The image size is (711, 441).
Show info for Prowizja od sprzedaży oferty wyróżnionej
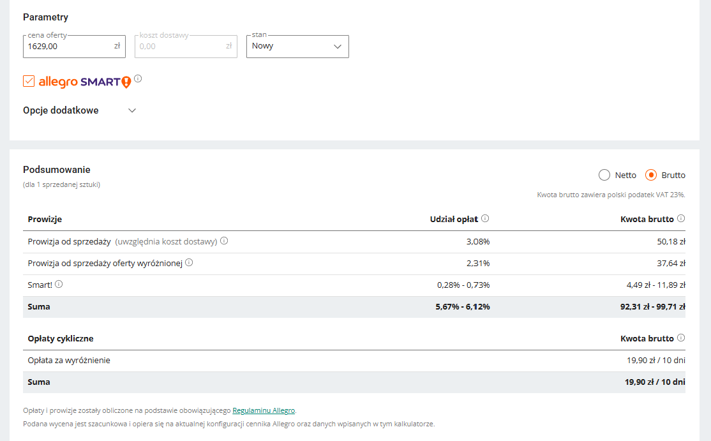pos(189,262)
